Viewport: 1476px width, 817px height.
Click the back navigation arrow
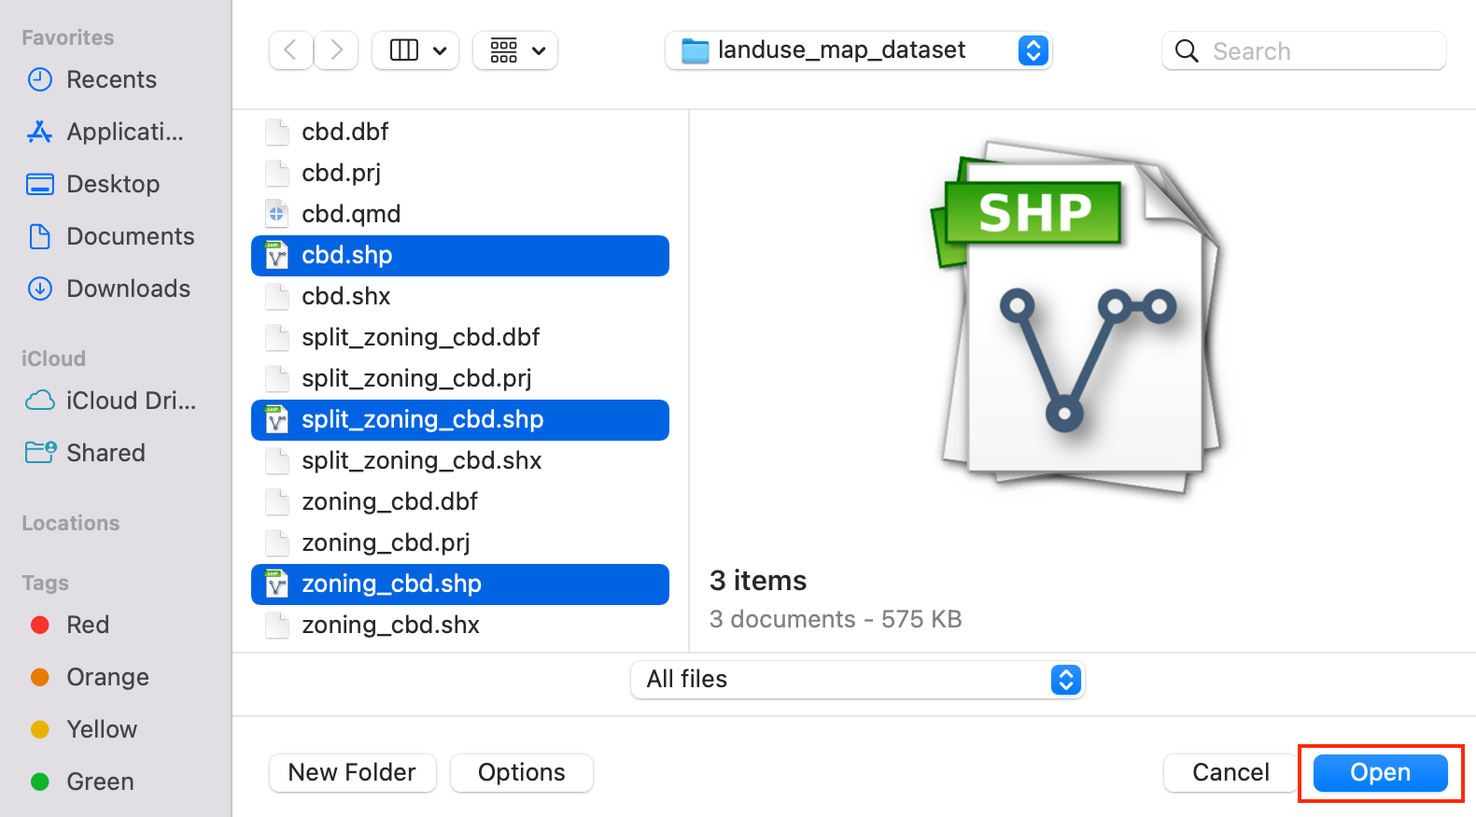(x=290, y=50)
